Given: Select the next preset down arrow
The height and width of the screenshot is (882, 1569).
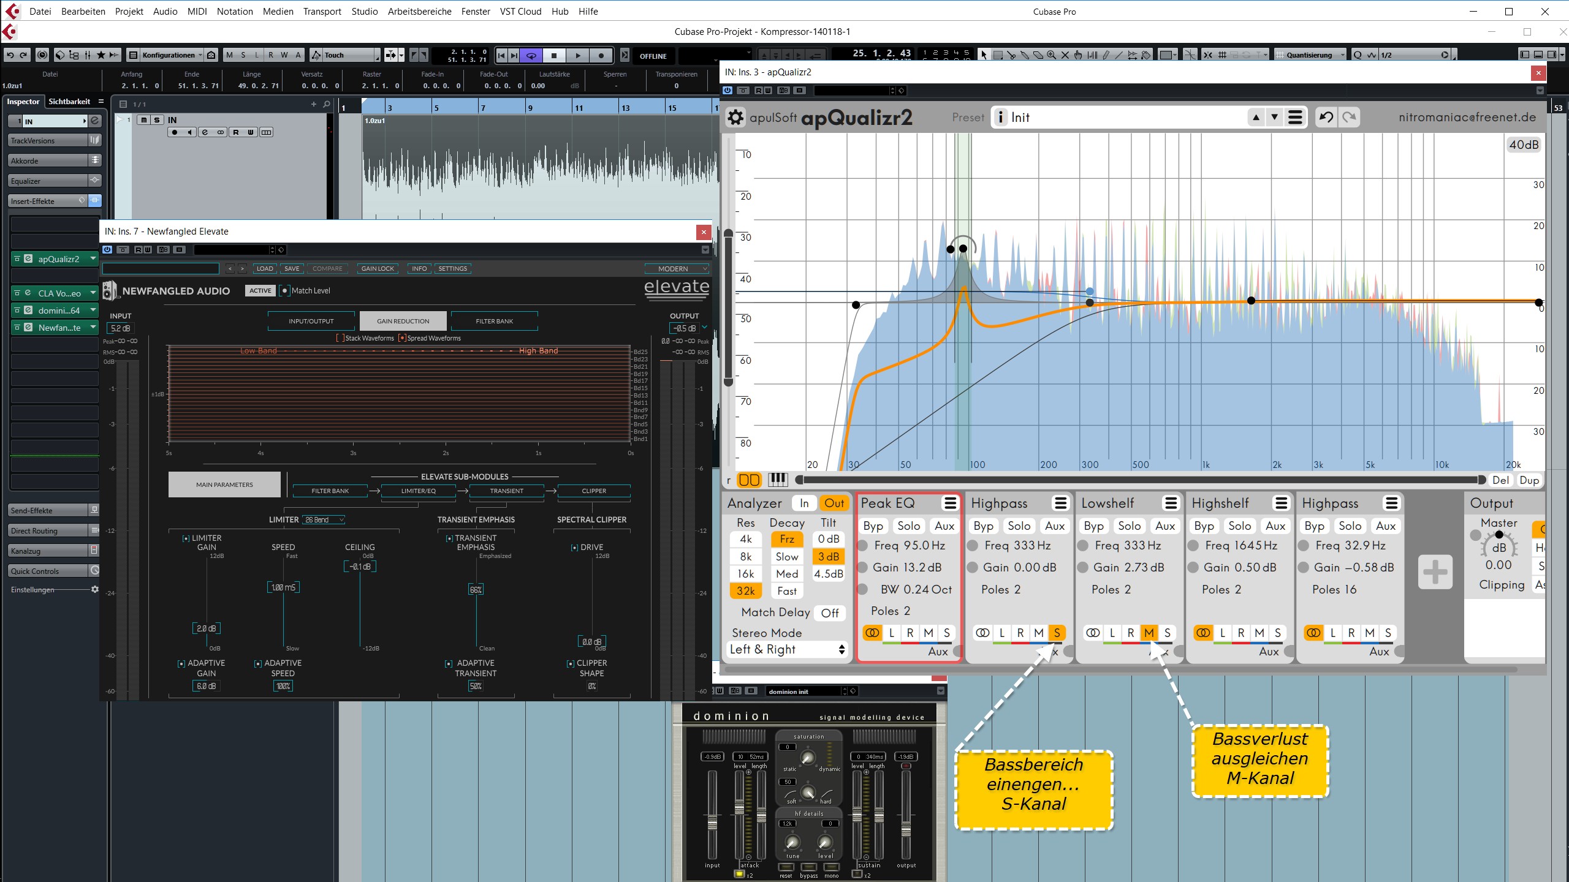Looking at the screenshot, I should [x=1274, y=117].
